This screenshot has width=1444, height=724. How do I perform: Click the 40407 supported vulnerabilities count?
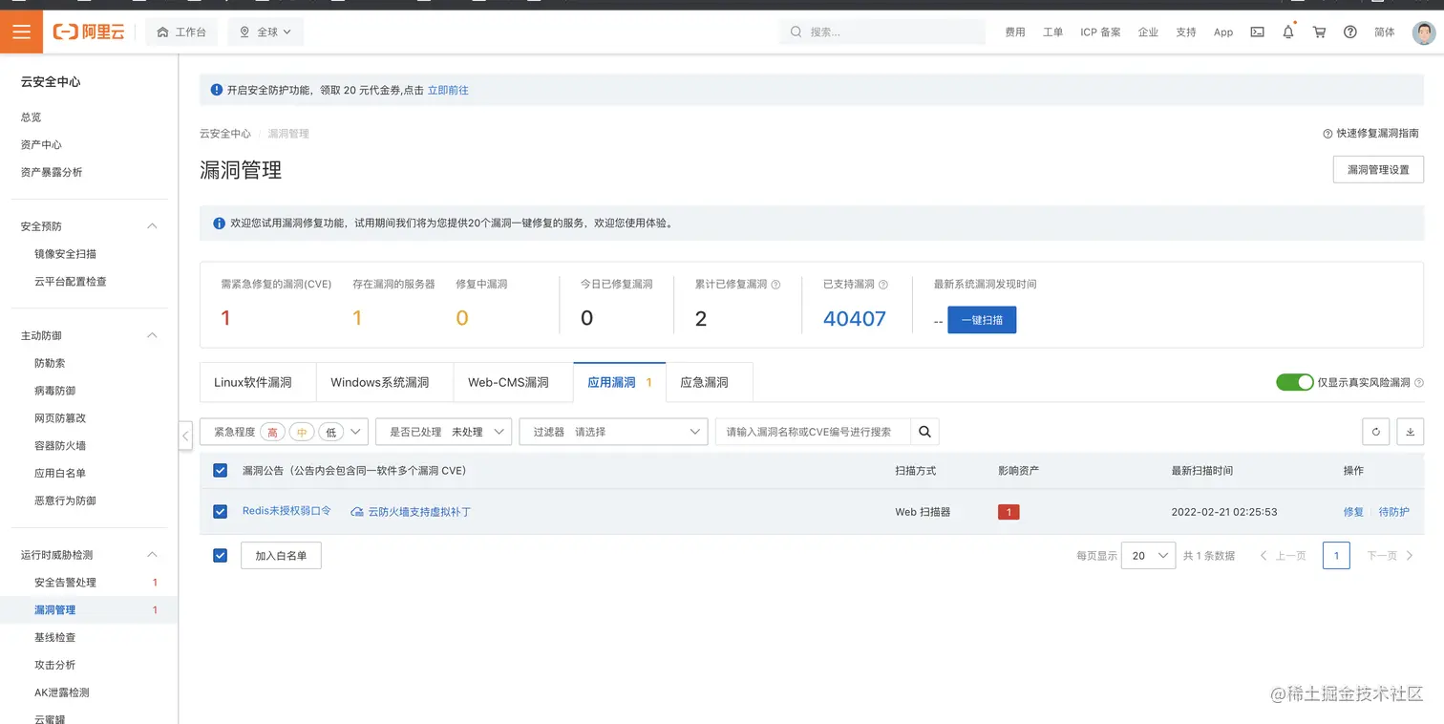click(855, 319)
